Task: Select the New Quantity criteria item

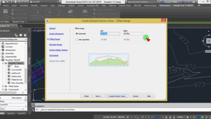Action: coord(17,83)
